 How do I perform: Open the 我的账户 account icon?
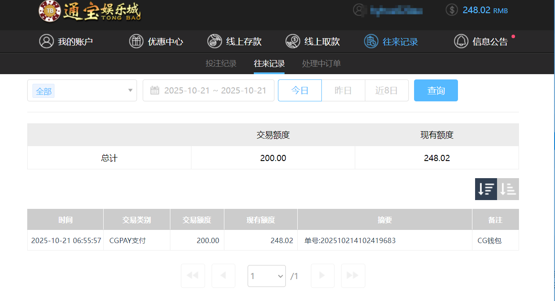point(47,41)
